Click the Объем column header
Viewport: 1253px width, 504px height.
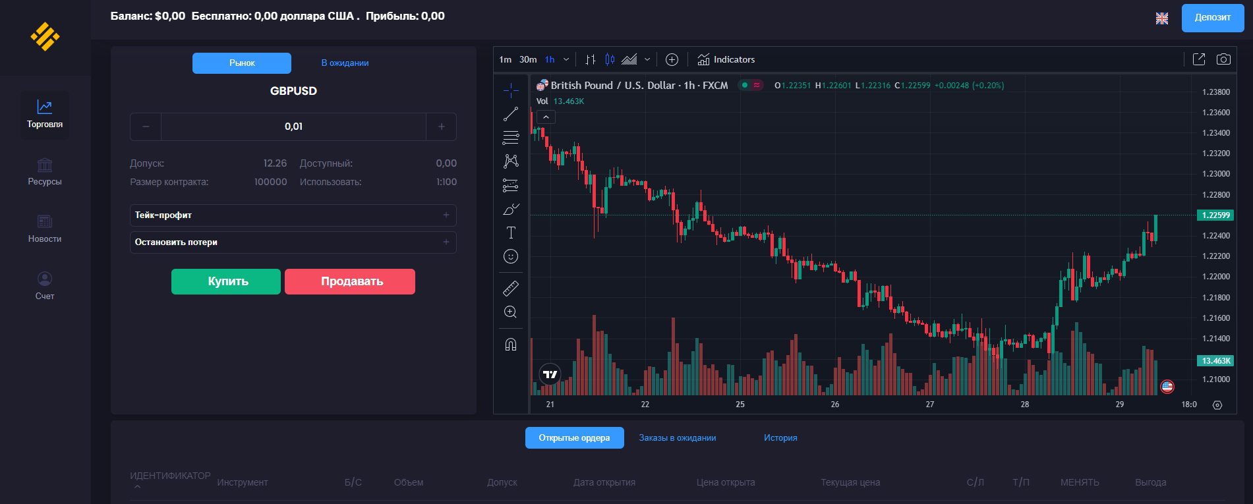tap(409, 482)
